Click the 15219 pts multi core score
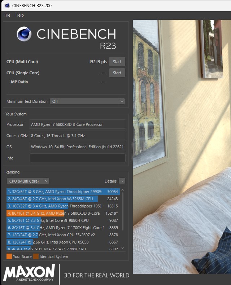 point(98,62)
